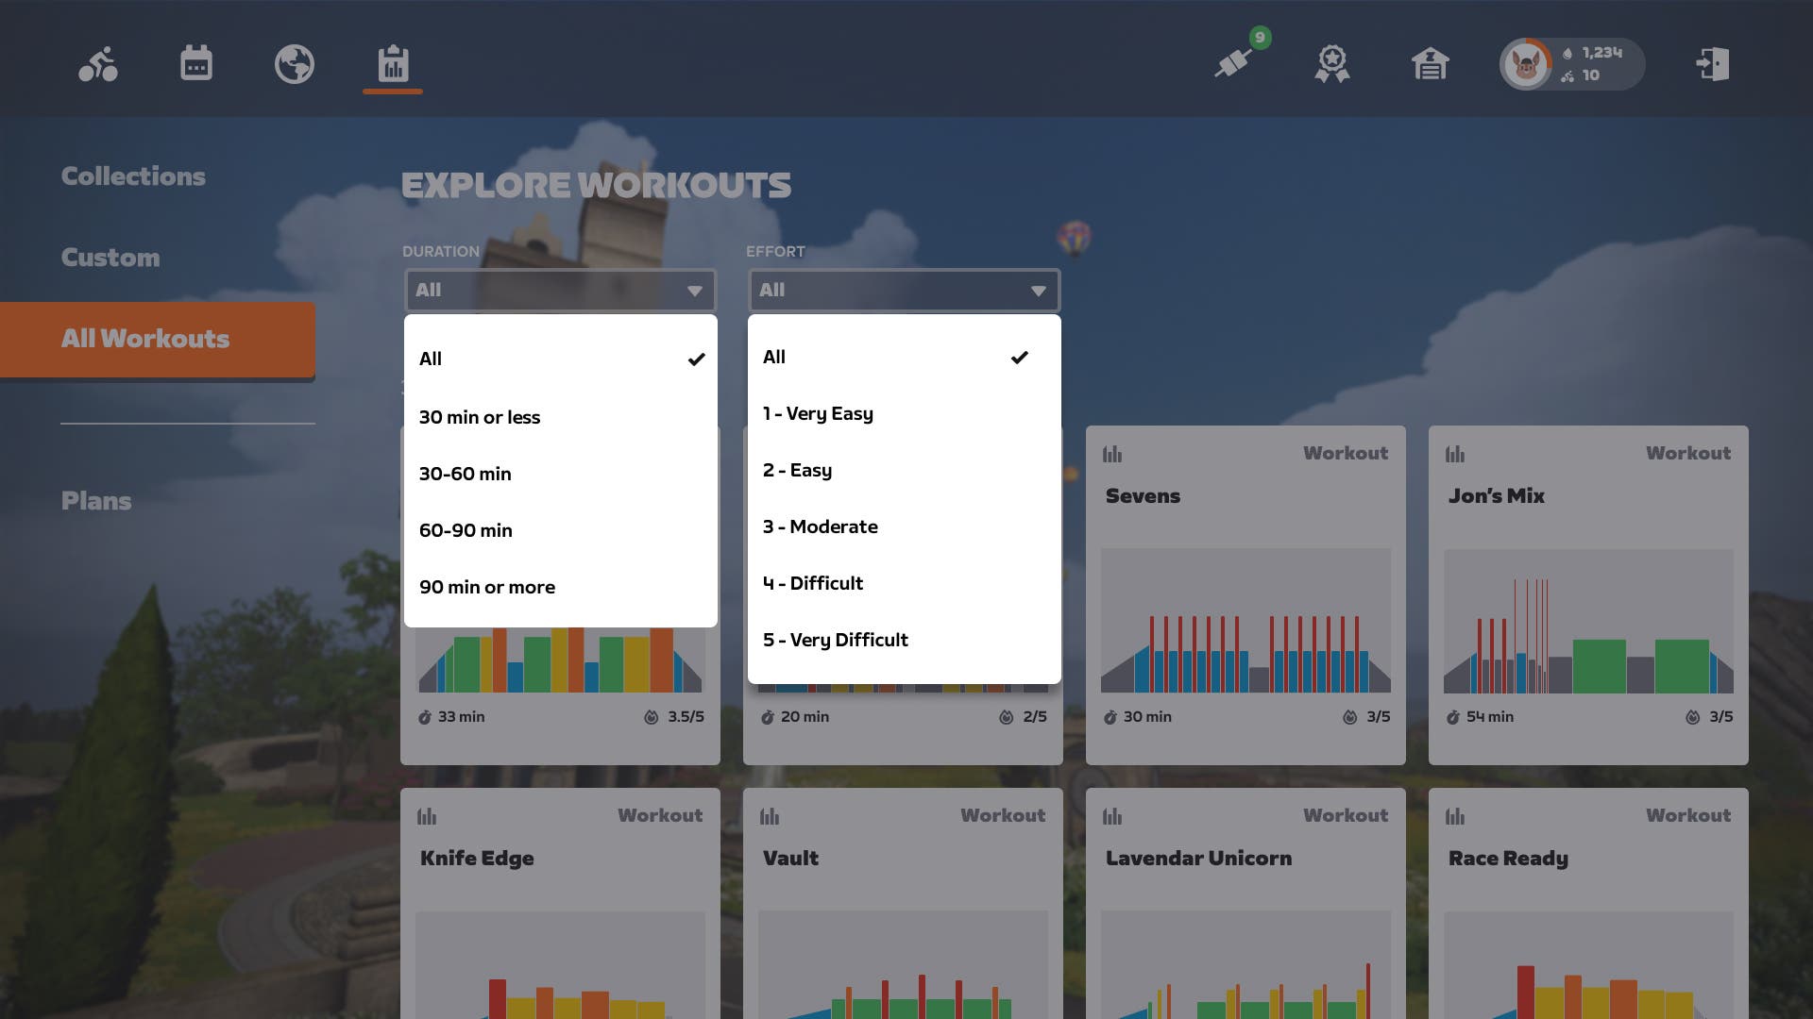Select the checked All duration option
Viewport: 1813px width, 1019px height.
[x=560, y=359]
